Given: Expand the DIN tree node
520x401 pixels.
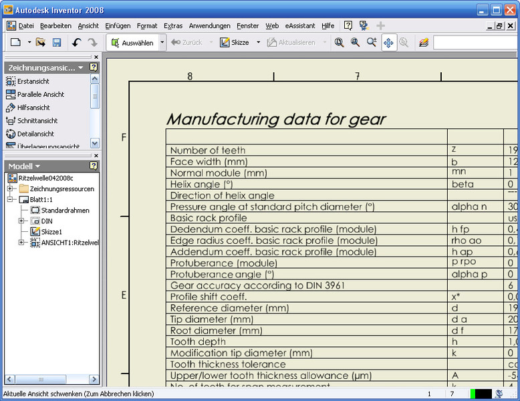Looking at the screenshot, I should pyautogui.click(x=21, y=221).
